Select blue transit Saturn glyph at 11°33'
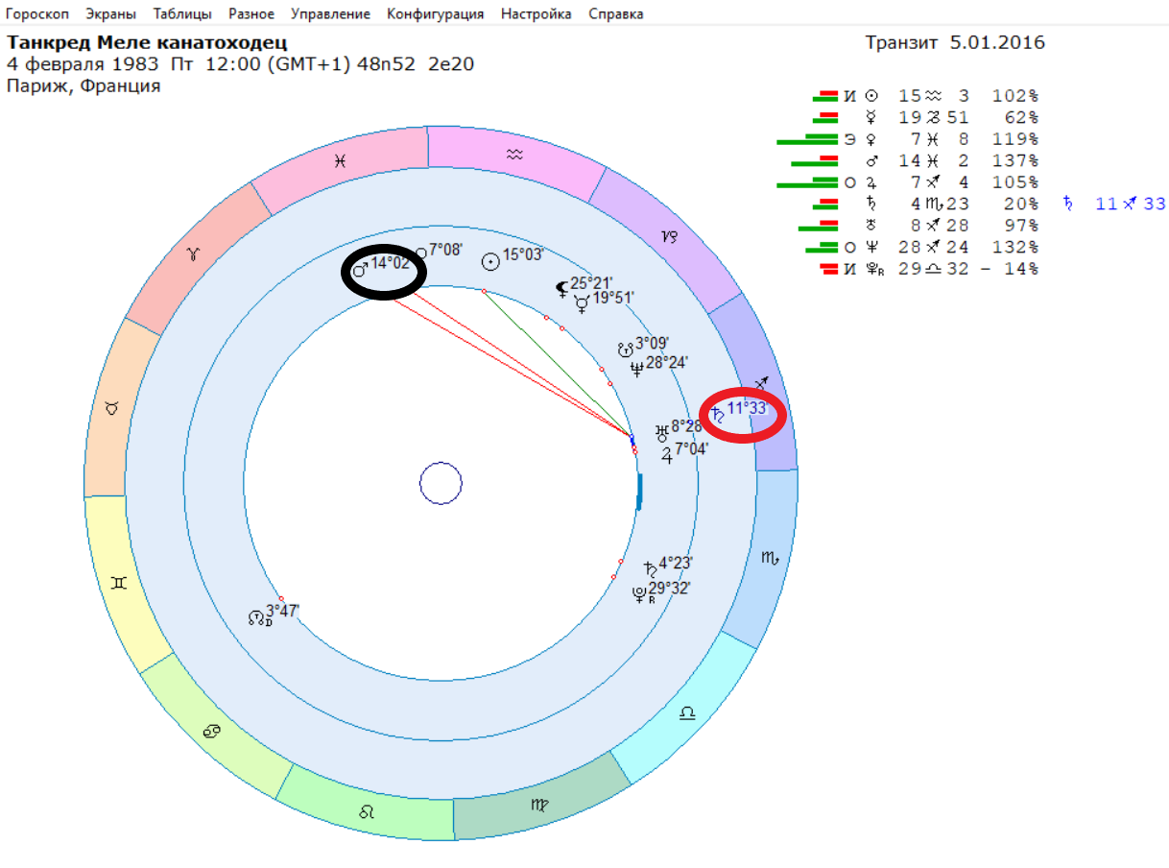This screenshot has height=868, width=1169. [x=718, y=415]
